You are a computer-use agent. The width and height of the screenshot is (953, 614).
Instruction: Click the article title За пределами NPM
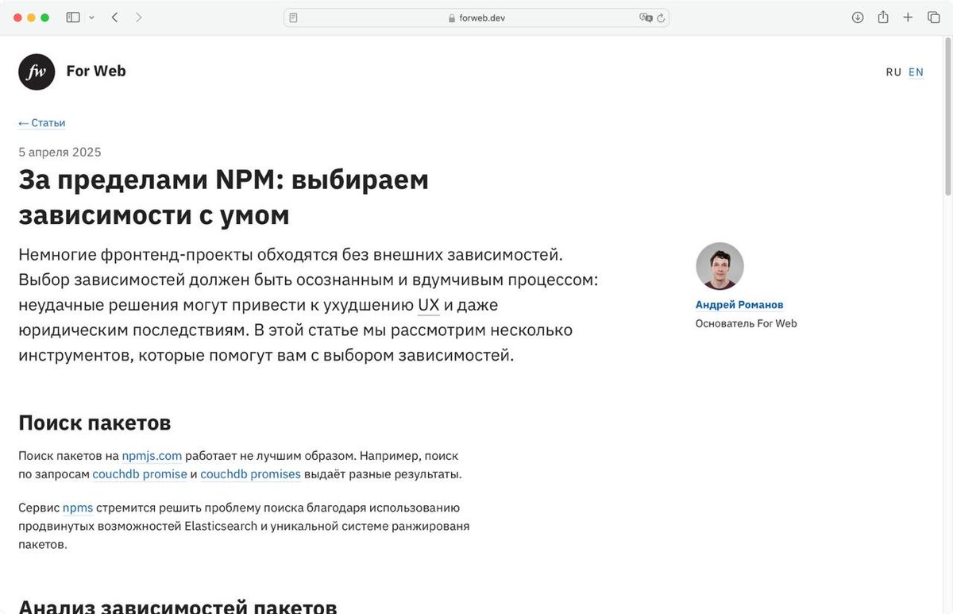click(224, 197)
